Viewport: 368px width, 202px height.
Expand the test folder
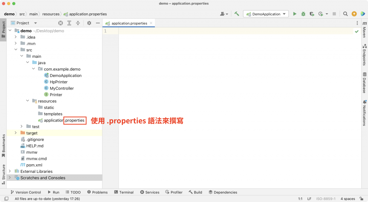[22, 126]
